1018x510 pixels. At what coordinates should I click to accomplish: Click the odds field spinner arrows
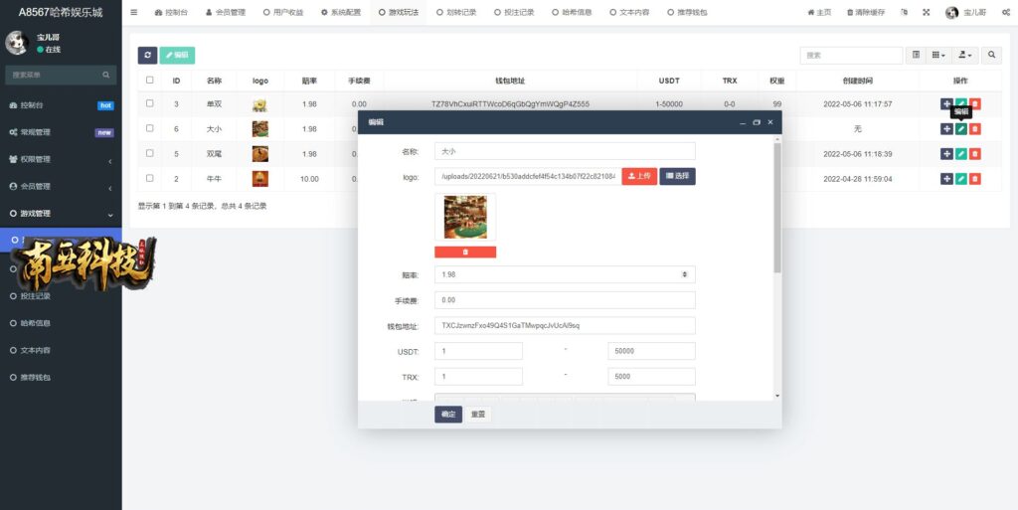(684, 274)
